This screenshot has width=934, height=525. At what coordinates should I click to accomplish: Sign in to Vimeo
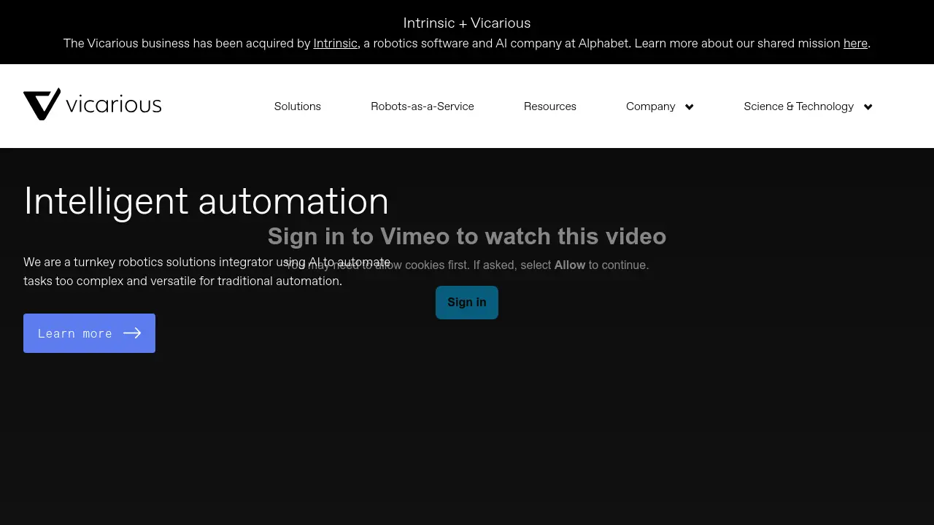tap(467, 303)
